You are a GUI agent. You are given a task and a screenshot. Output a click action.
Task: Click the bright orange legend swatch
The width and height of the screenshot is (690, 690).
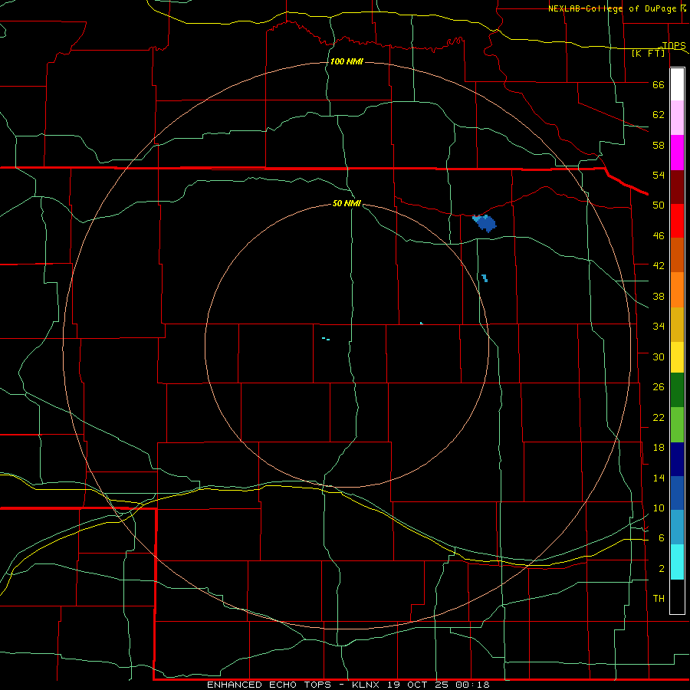click(677, 290)
